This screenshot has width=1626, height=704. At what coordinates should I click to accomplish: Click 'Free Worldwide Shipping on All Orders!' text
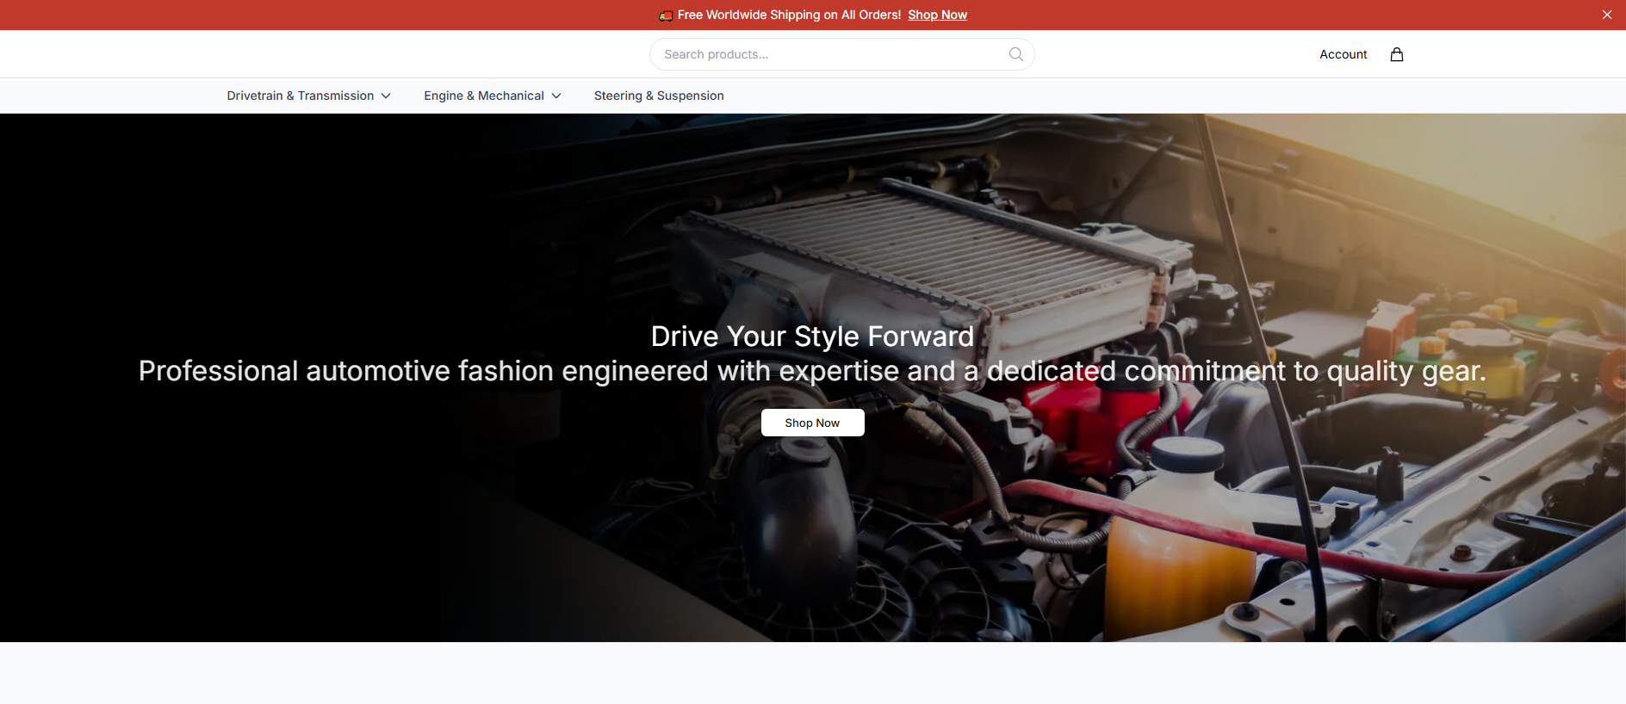tap(789, 15)
